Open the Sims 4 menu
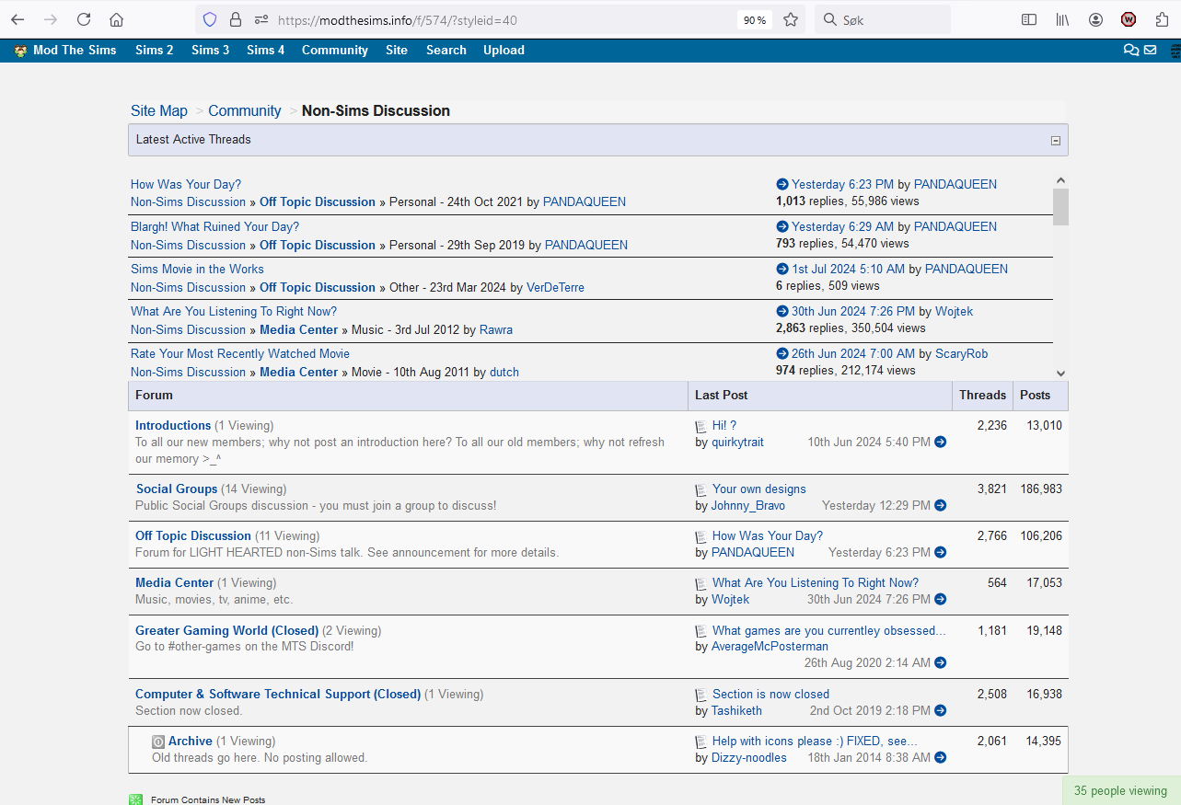Screen dimensions: 1181x805 [x=265, y=51]
